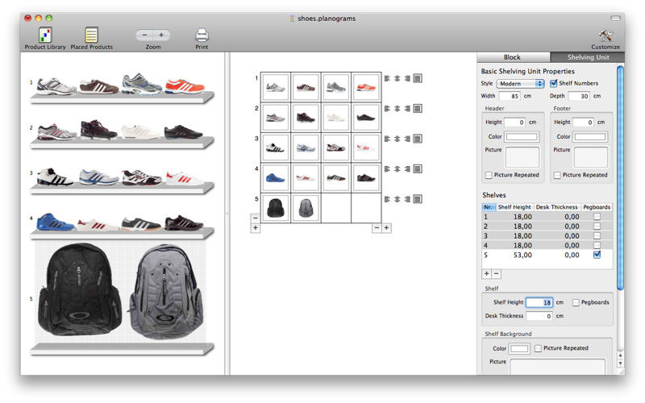
Task: Align shelf 5 products to the left
Action: (x=387, y=199)
